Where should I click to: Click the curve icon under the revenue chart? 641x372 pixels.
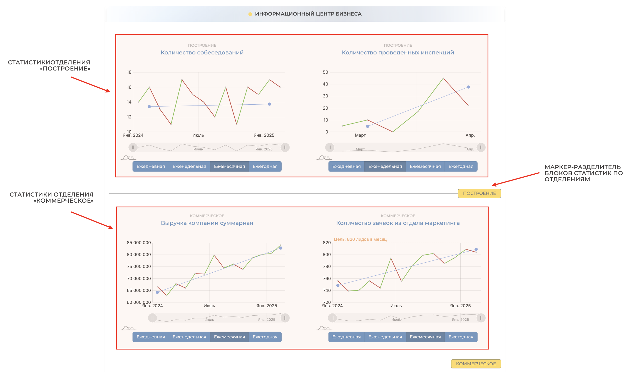click(x=128, y=328)
